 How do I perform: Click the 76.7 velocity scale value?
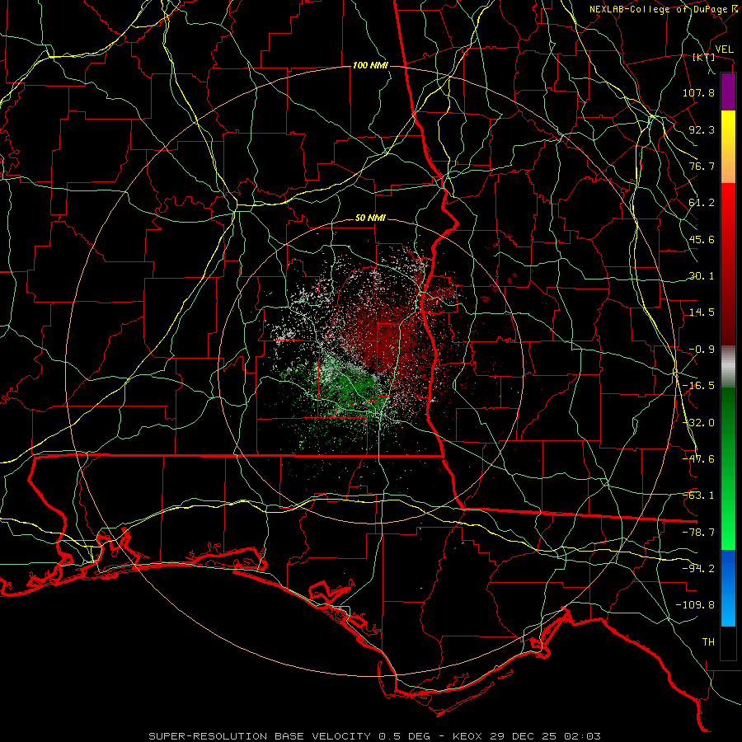point(702,166)
